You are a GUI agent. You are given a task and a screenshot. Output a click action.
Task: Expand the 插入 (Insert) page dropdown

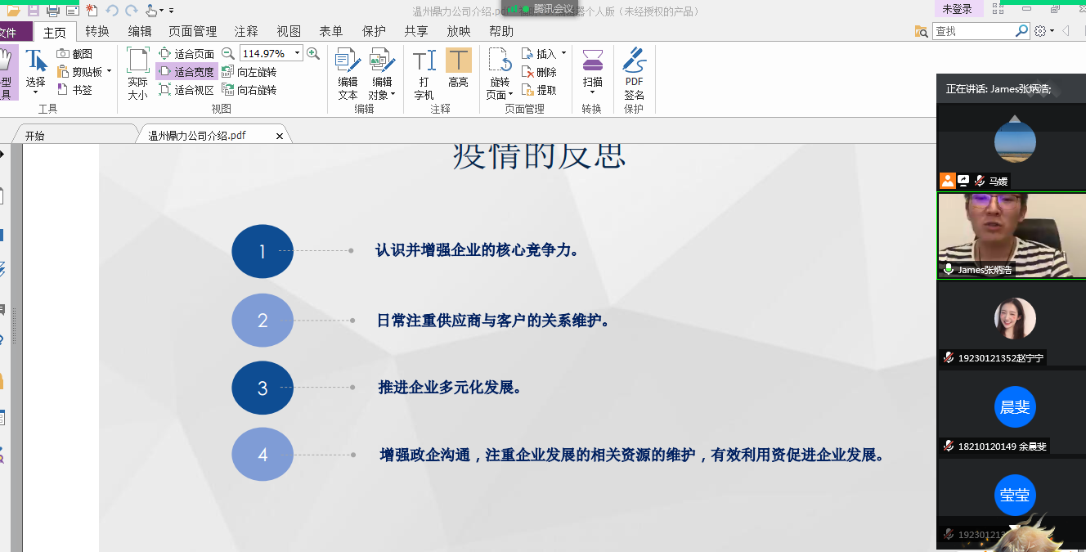click(x=563, y=54)
